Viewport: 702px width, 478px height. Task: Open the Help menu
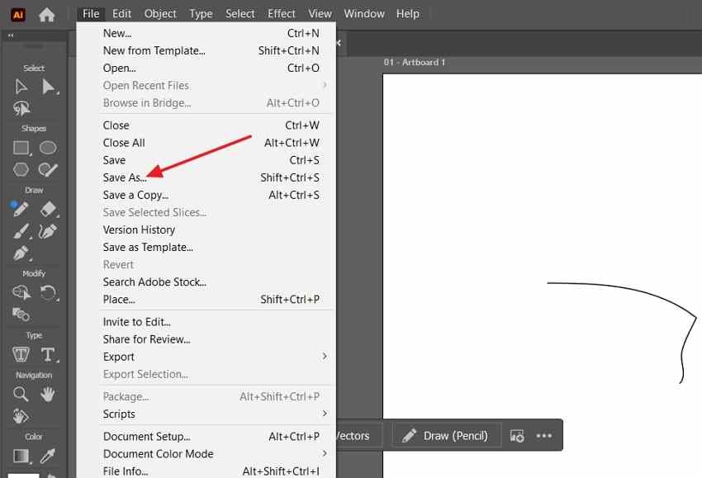click(x=408, y=14)
